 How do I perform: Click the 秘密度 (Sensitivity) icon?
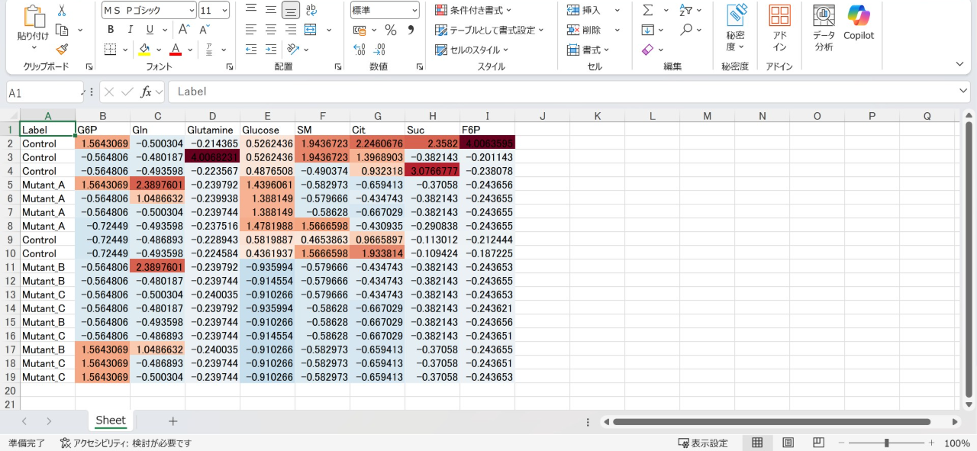pyautogui.click(x=735, y=29)
